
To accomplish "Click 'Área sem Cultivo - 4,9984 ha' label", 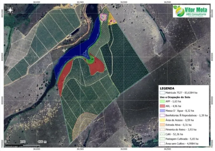I will 182,144.
